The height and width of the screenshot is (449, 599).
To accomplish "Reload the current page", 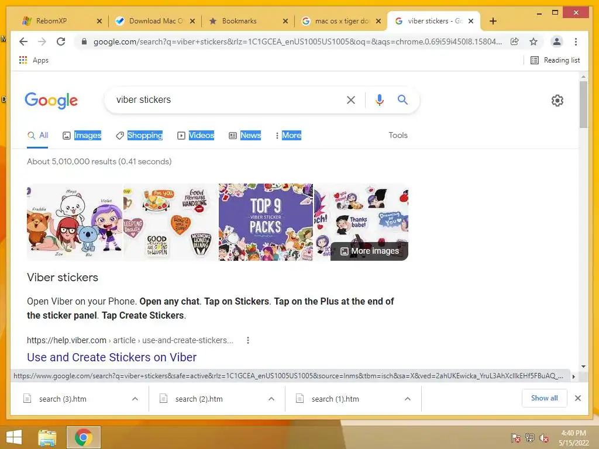I will [61, 42].
